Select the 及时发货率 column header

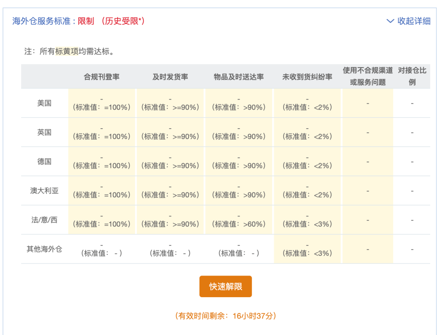pyautogui.click(x=170, y=77)
